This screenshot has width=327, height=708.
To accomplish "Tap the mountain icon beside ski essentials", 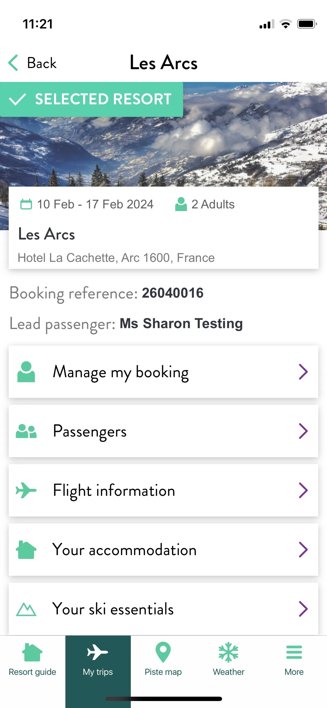I will [x=26, y=609].
